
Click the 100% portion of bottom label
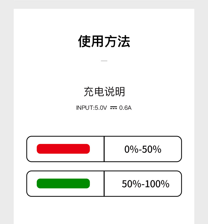[x=157, y=184]
